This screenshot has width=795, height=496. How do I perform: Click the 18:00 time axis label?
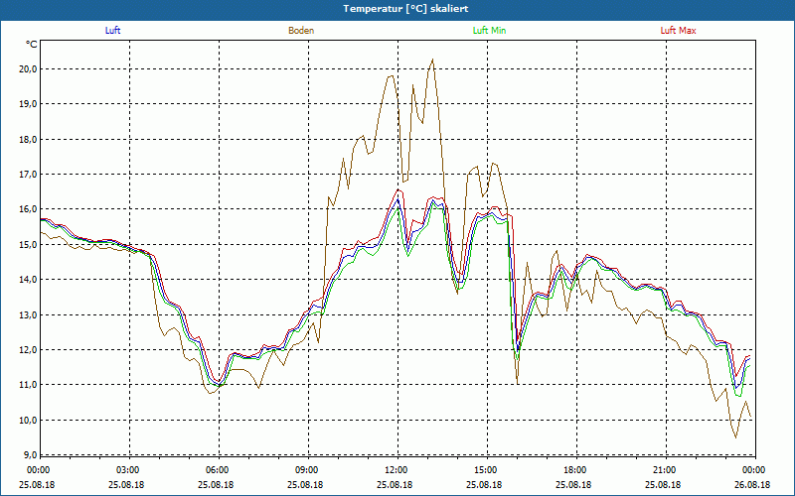tap(574, 470)
